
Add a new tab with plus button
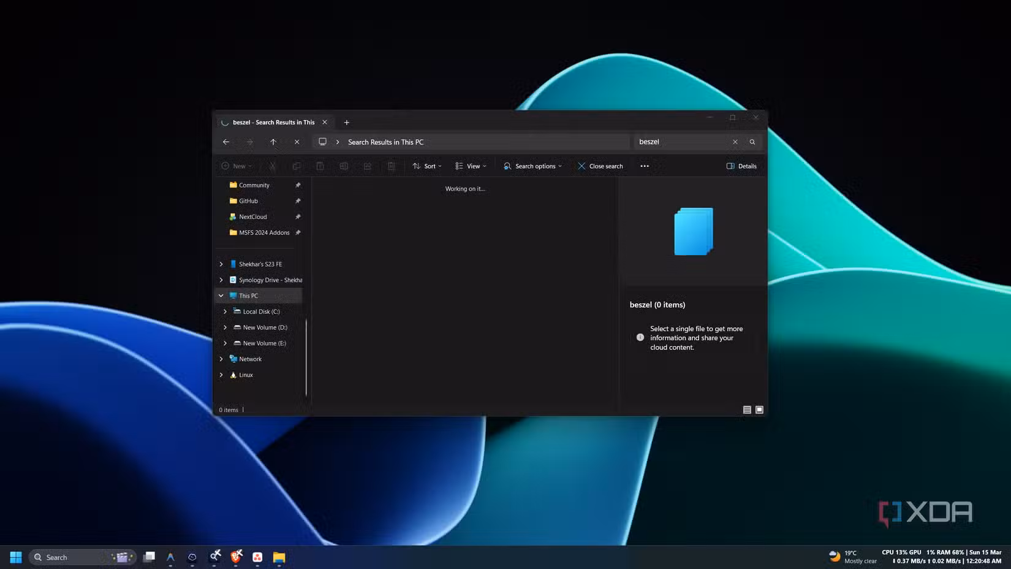(347, 122)
